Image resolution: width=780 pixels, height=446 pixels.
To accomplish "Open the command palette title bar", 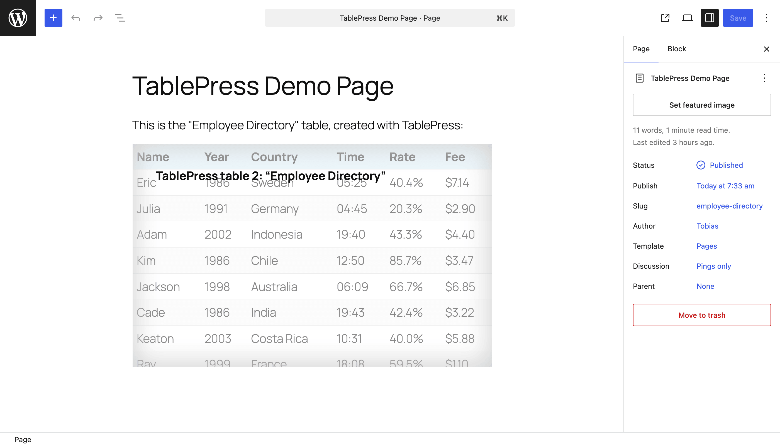I will (x=390, y=18).
